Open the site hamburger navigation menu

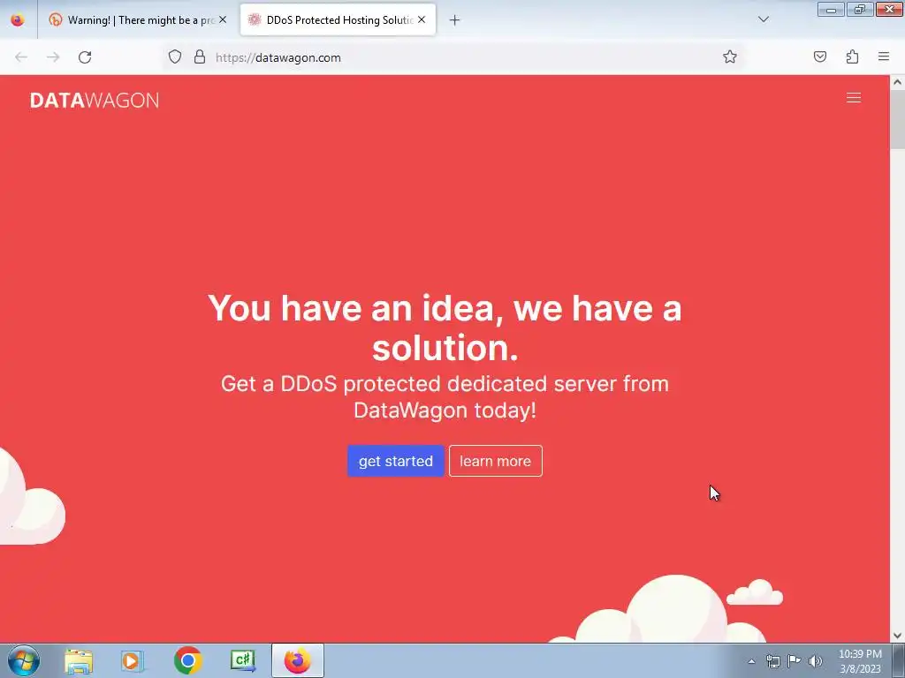(854, 98)
